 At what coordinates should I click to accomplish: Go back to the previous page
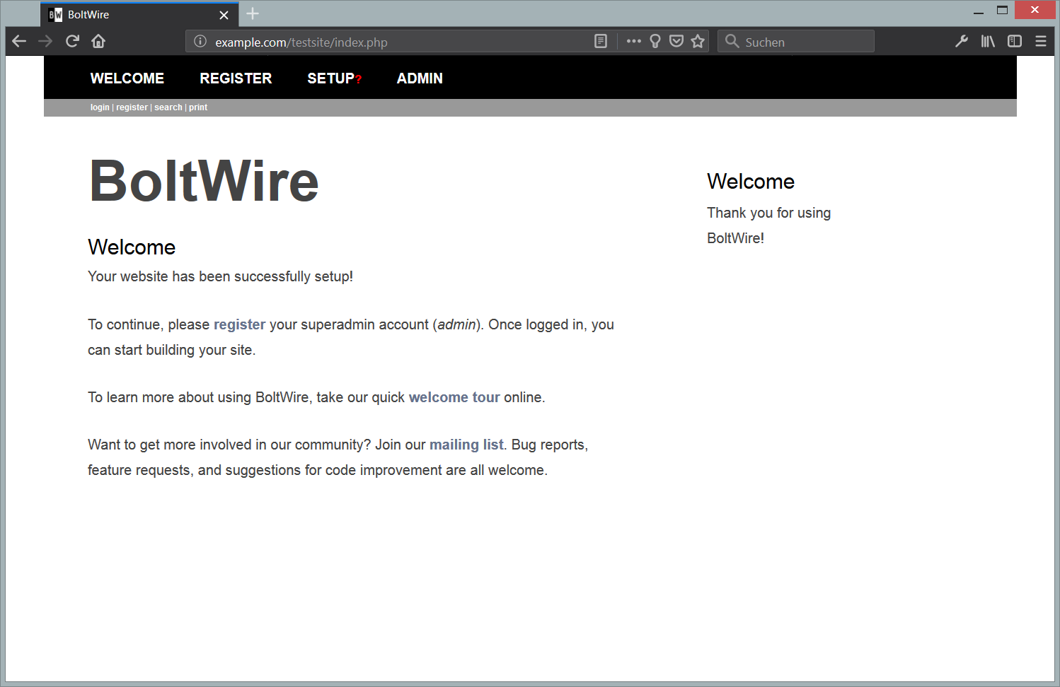19,41
